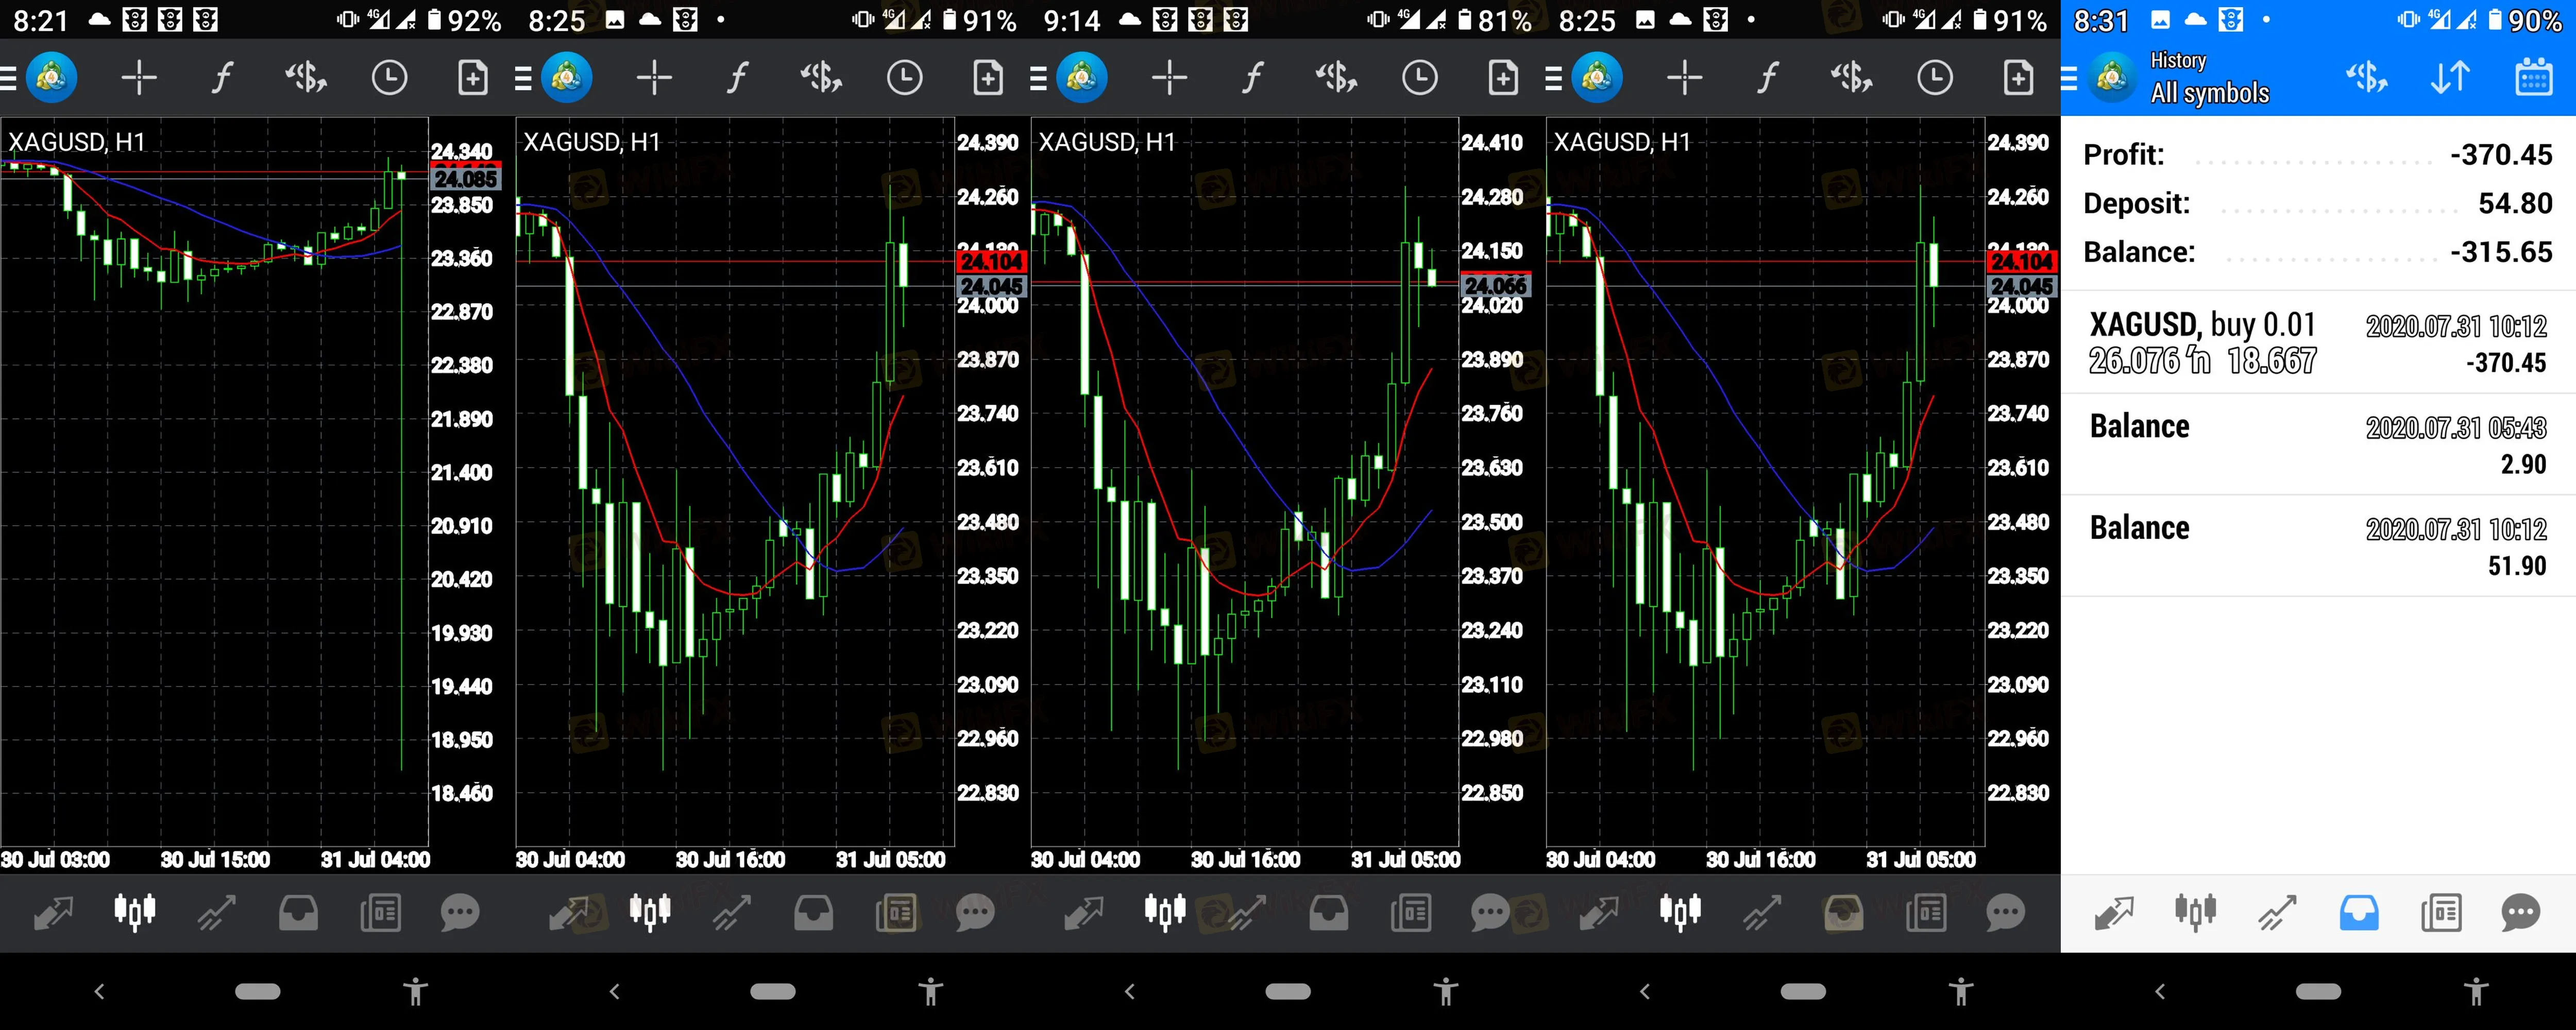Open the timeframe clock icon in the 8:21 screen
This screenshot has width=2576, height=1030.
click(389, 78)
